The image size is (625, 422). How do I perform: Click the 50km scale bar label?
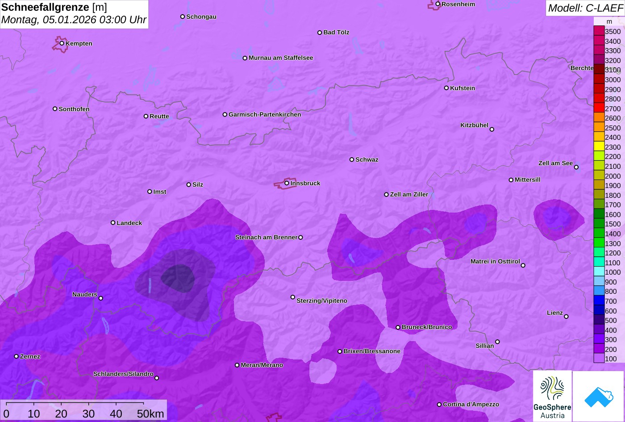pos(151,414)
